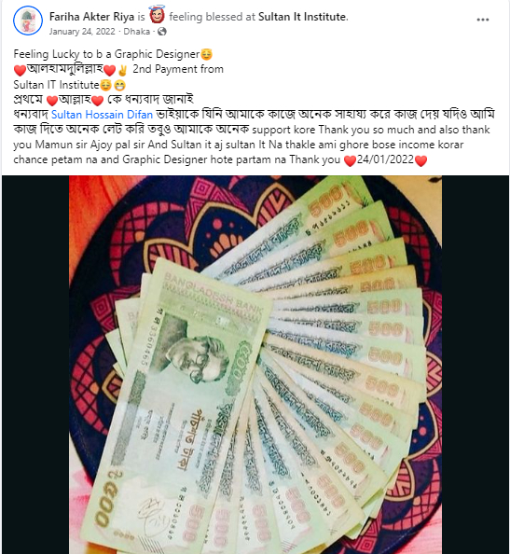This screenshot has height=554, width=510.
Task: Open the post options three-dot menu
Action: [x=482, y=20]
